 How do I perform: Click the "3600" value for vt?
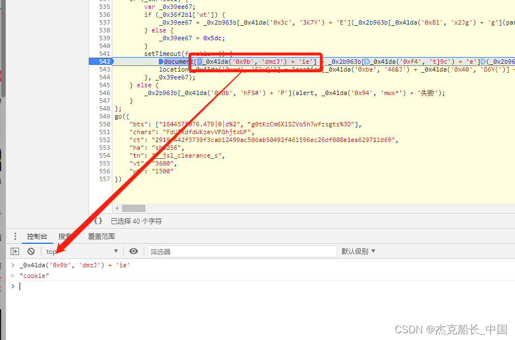[x=164, y=163]
